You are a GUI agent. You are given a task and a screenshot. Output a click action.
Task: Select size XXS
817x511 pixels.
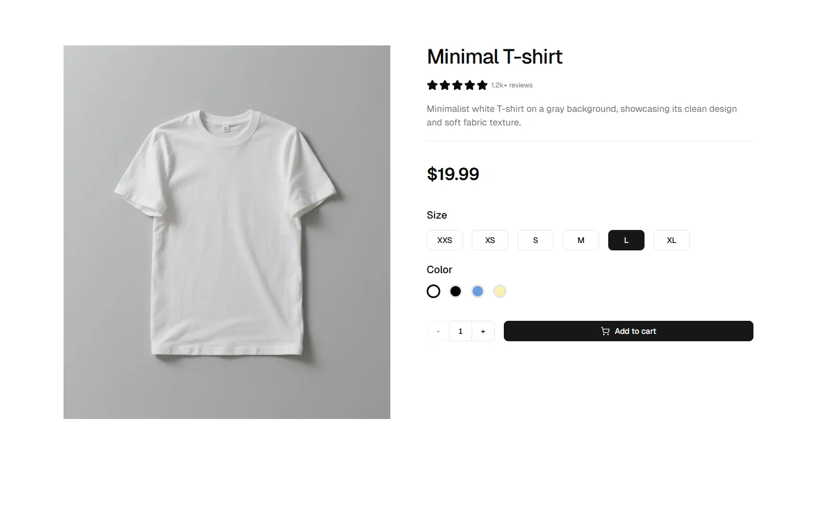(444, 240)
